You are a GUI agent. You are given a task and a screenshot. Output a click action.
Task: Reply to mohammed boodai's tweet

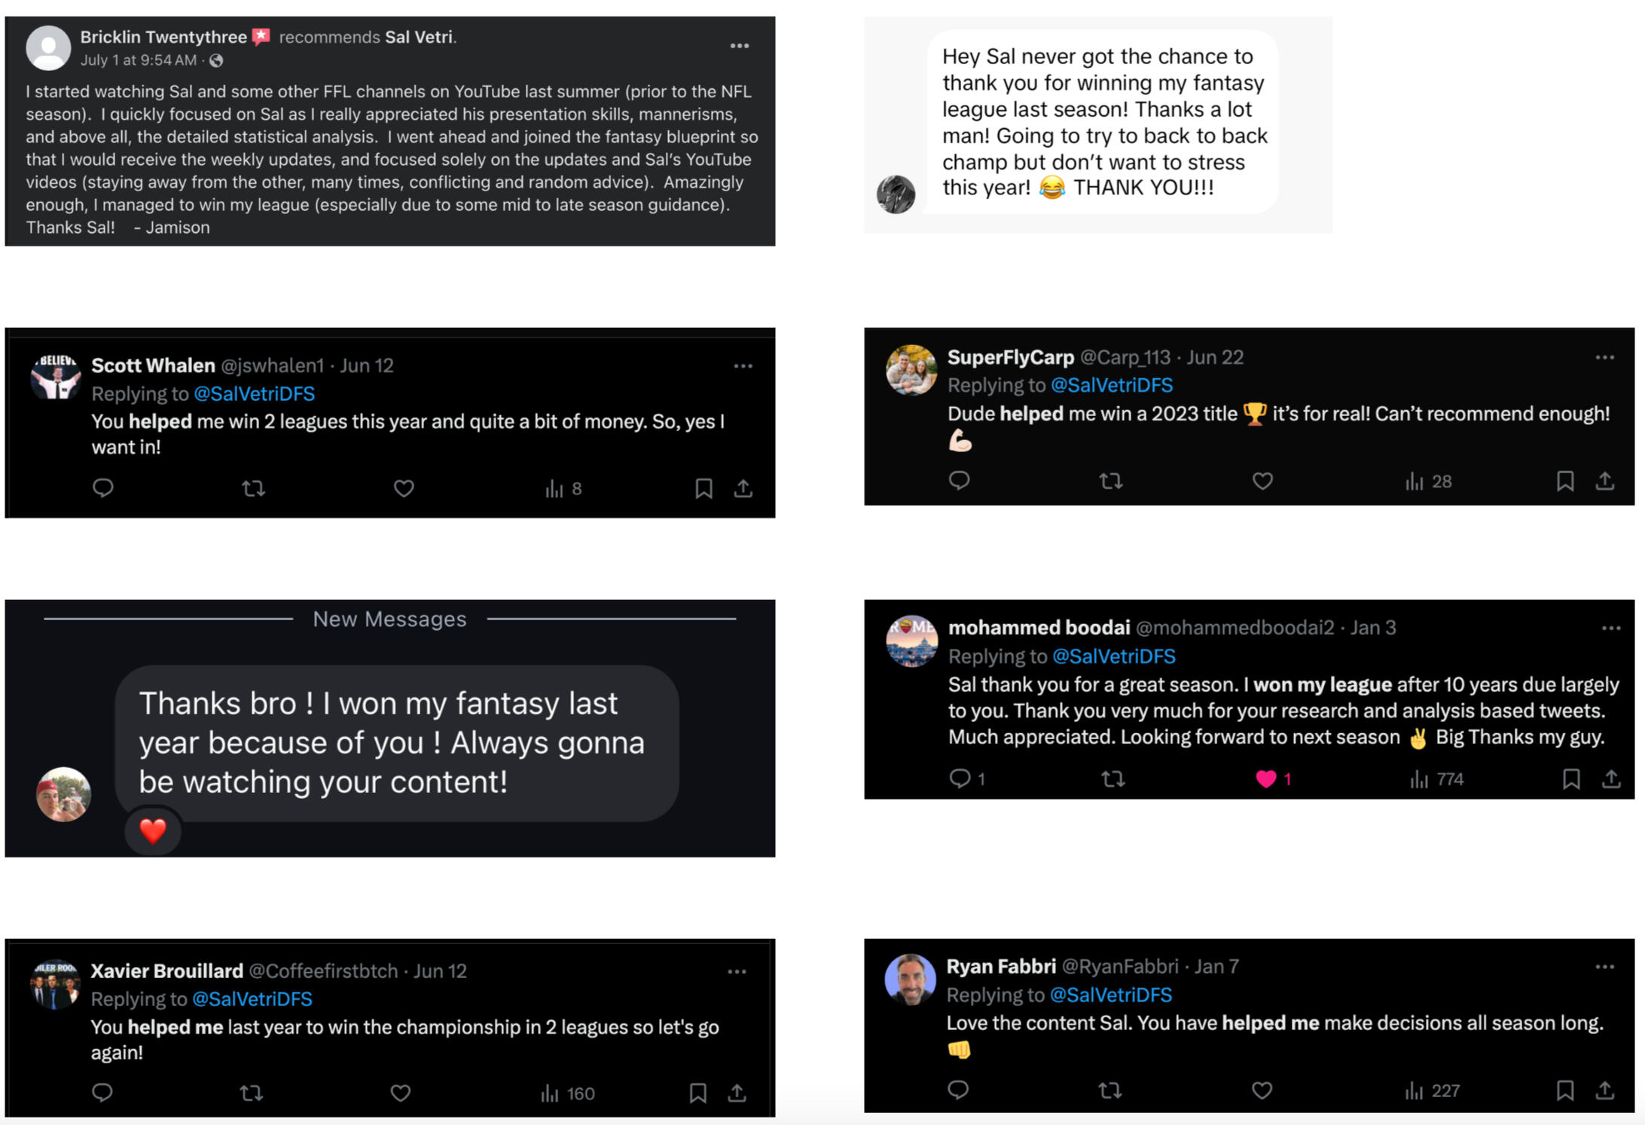tap(960, 778)
